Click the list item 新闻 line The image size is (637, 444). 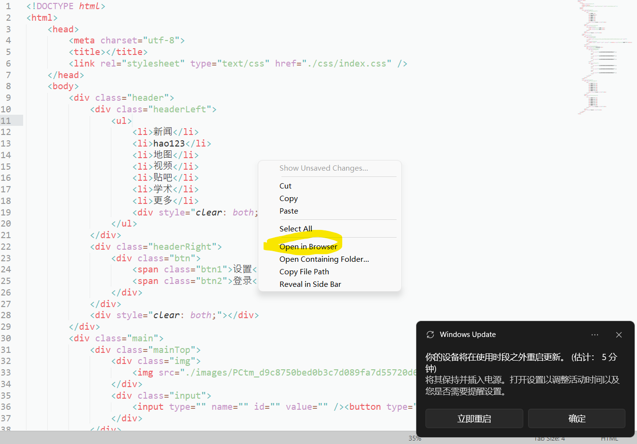coord(166,132)
